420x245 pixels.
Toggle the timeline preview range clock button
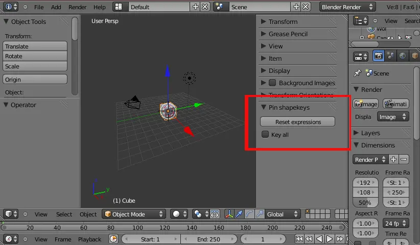(x=113, y=239)
